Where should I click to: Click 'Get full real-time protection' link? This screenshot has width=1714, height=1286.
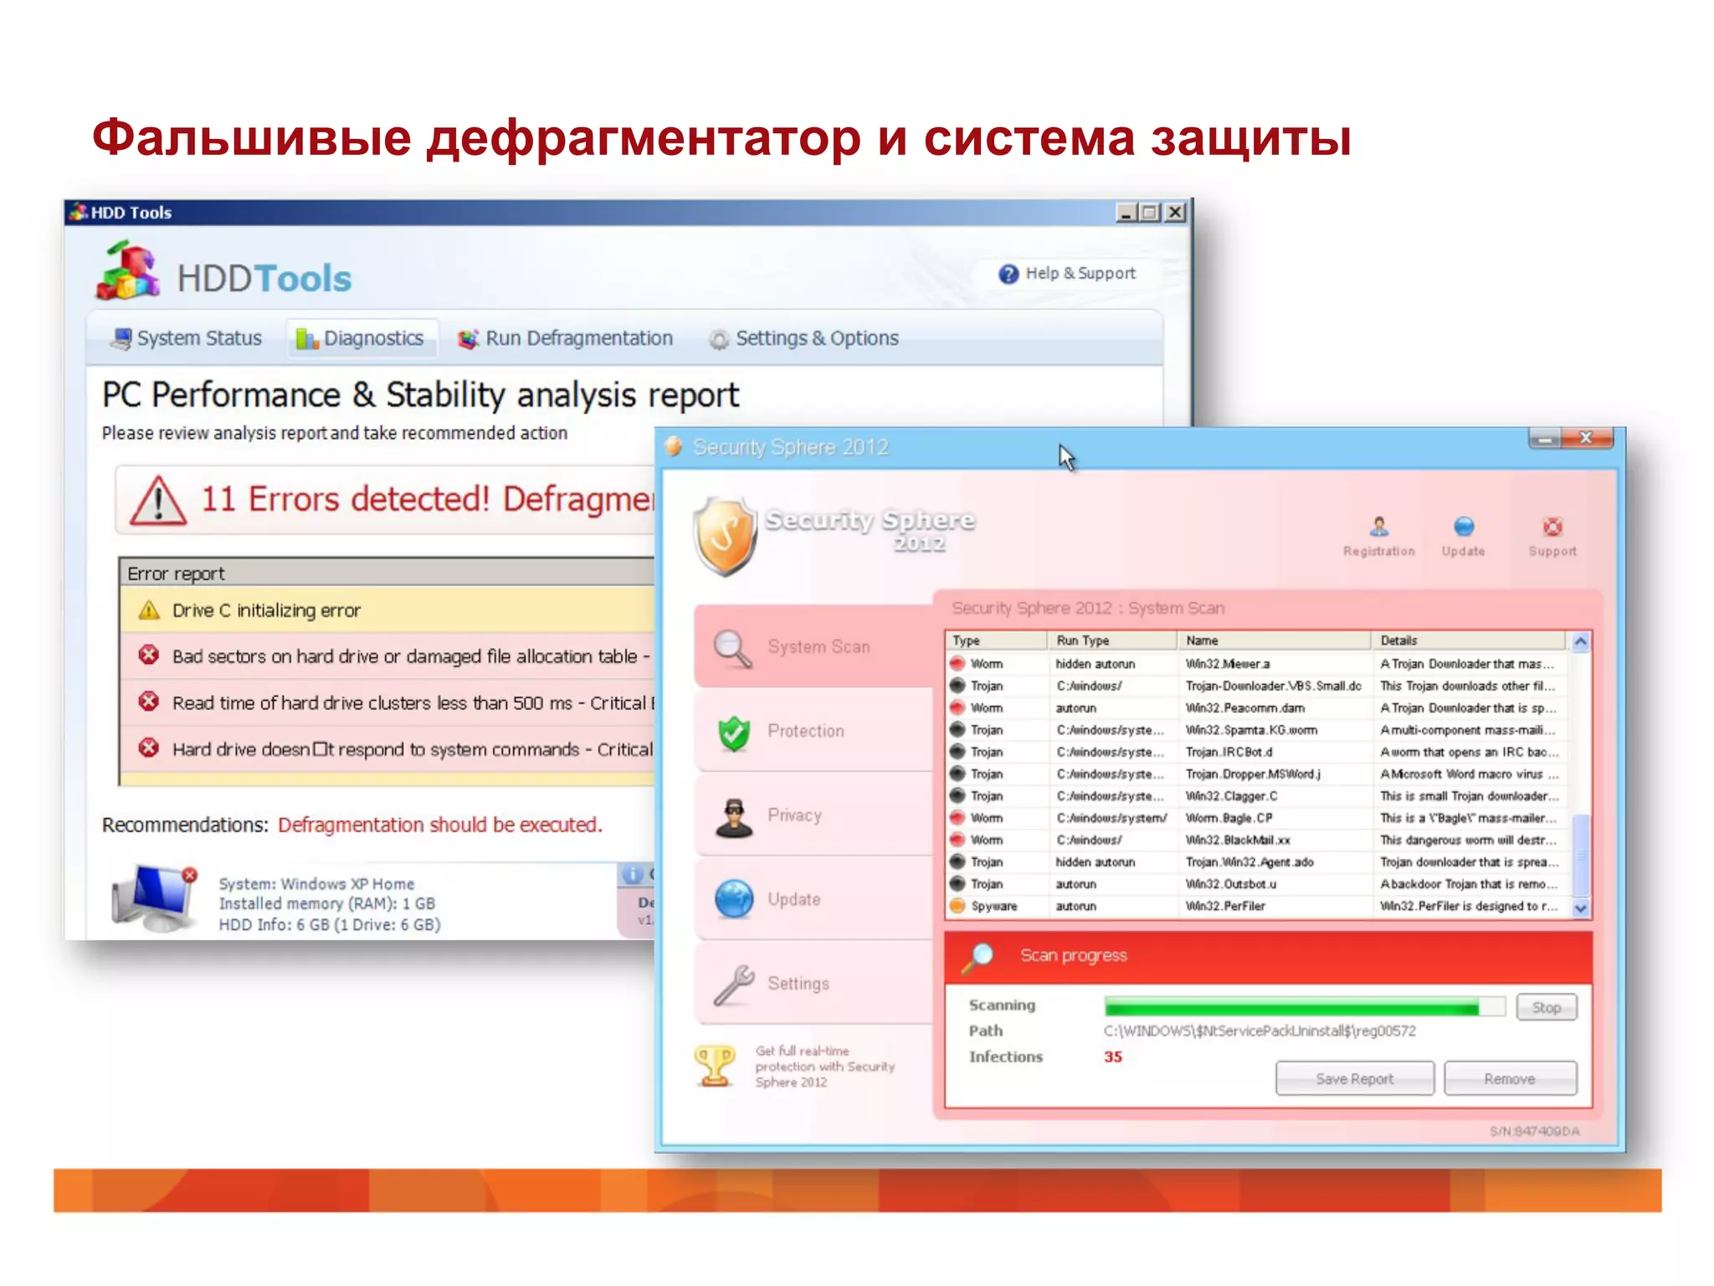(x=824, y=1067)
